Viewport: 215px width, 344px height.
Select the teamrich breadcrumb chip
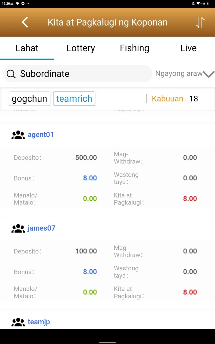(74, 99)
